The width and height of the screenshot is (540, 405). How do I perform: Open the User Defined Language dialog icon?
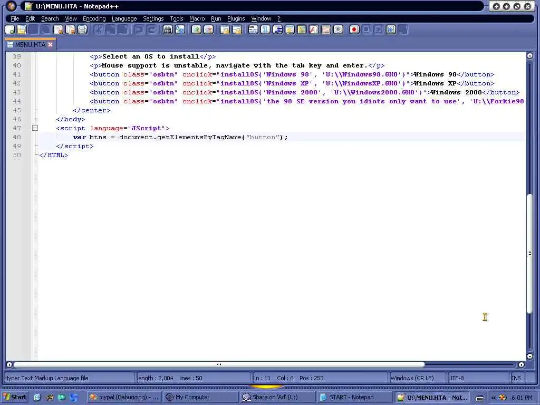point(290,30)
